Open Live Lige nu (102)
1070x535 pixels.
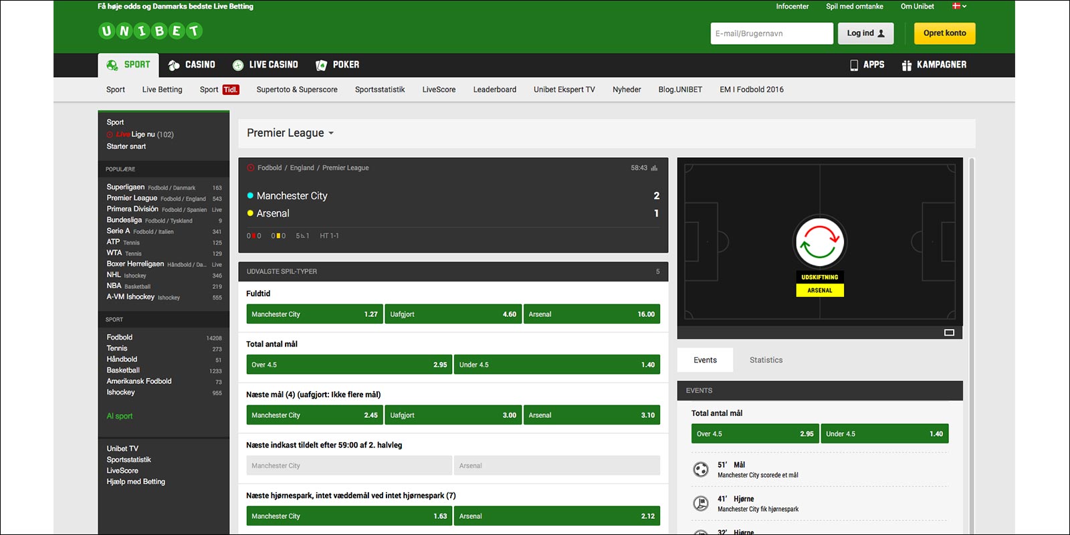coord(140,134)
